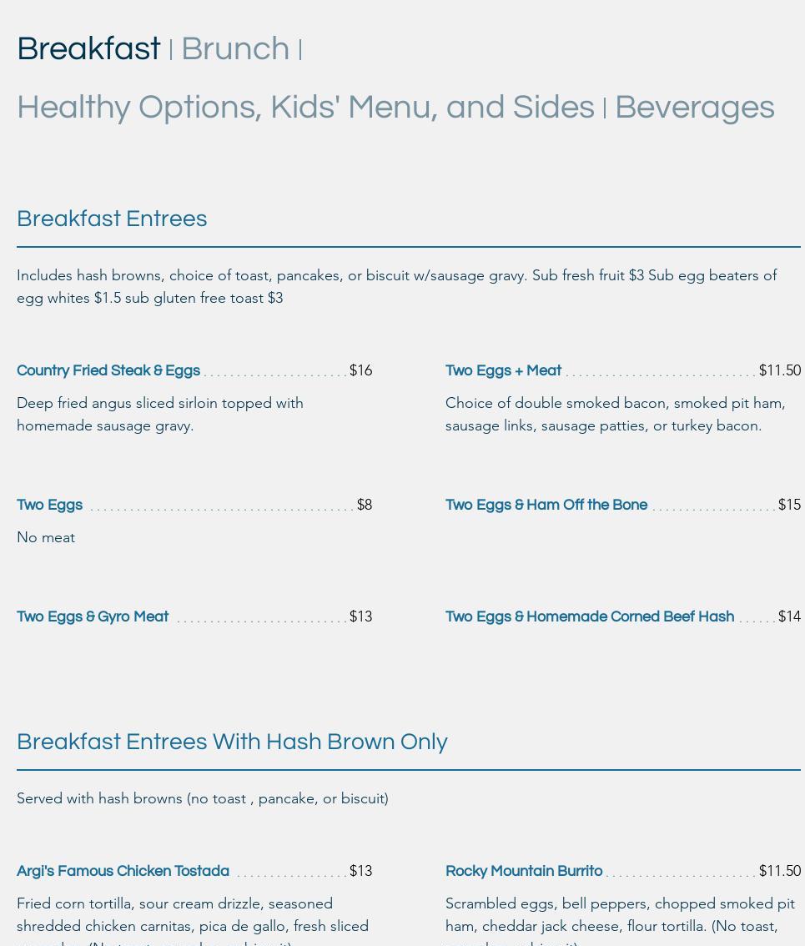This screenshot has height=946, width=805.
Task: Click the Rocky Mountain Burrito item
Action: pyautogui.click(x=524, y=871)
